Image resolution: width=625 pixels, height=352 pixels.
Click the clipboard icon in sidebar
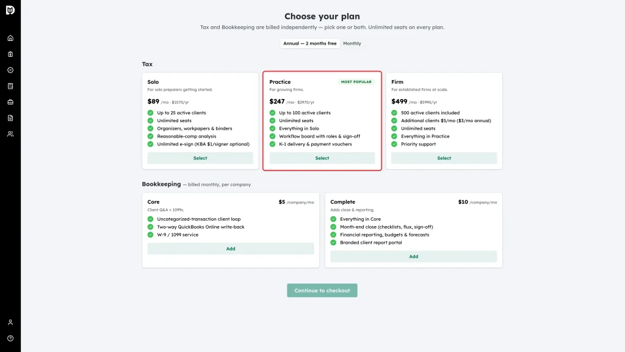pos(10,54)
